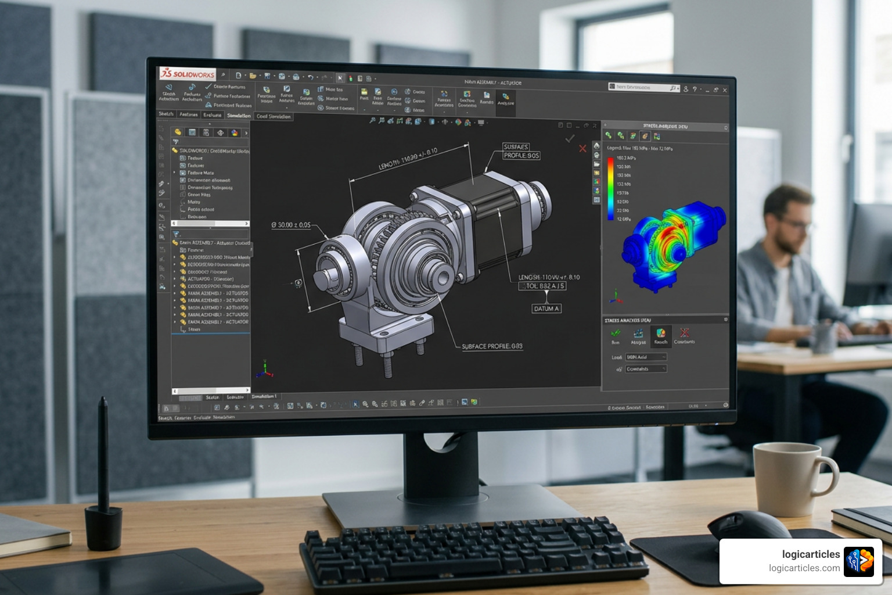The image size is (892, 595).
Task: Click the green checkmark Create Features command
Action: tap(225, 87)
